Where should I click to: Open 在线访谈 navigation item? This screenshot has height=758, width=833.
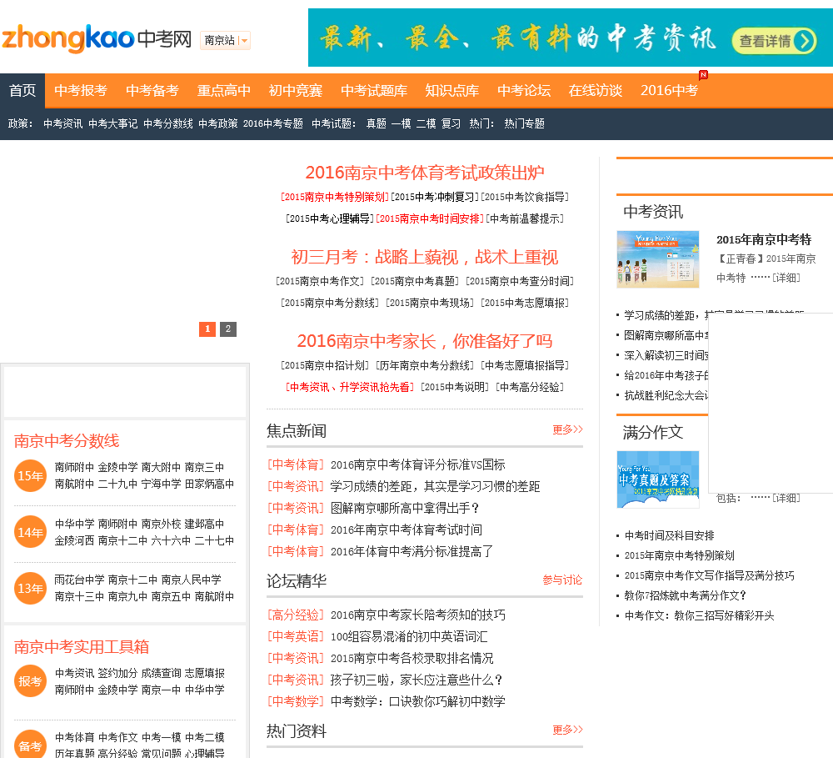click(596, 90)
